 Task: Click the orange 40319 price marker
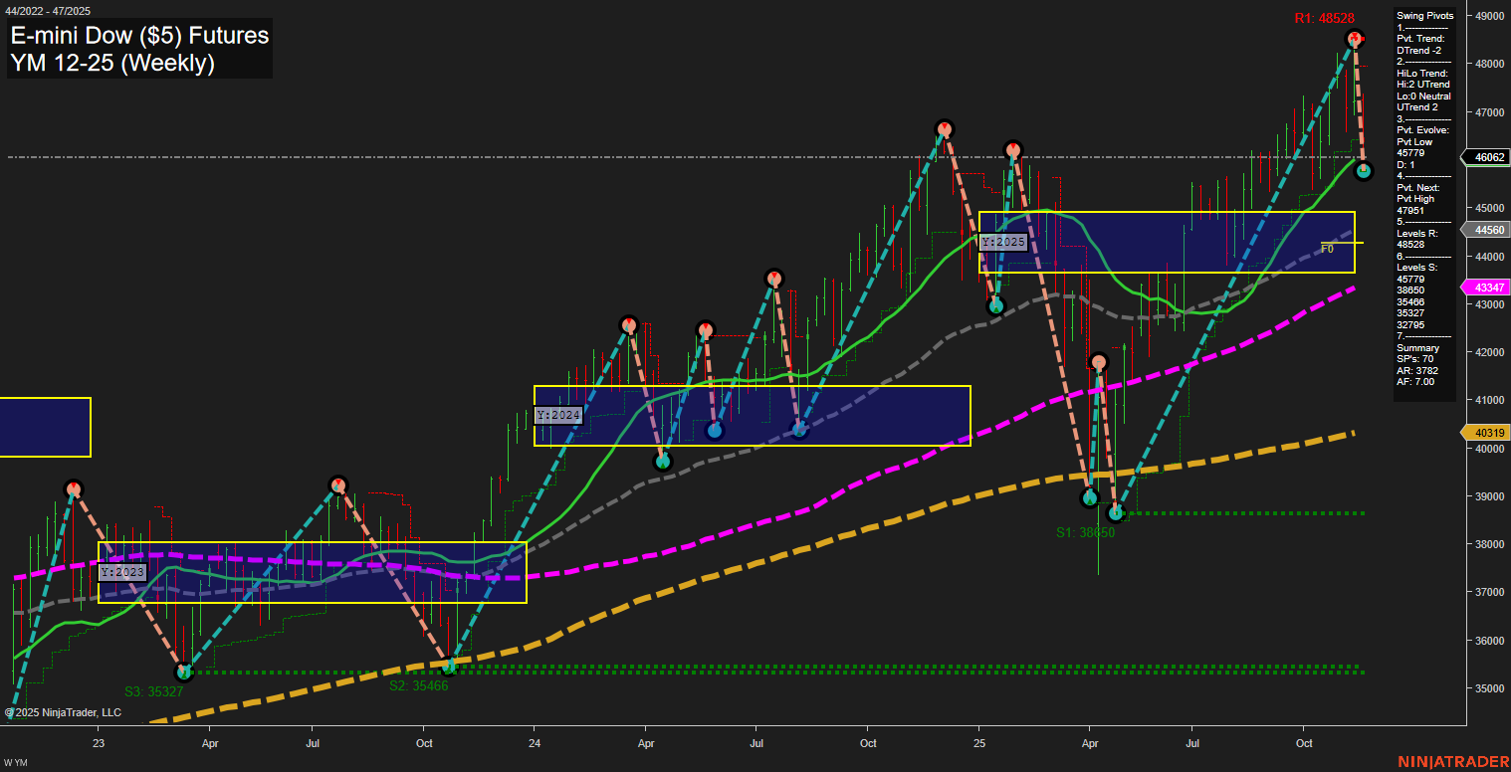pos(1485,433)
